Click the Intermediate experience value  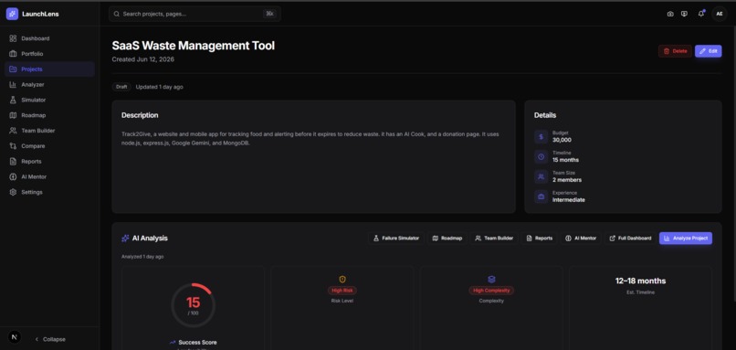tap(569, 200)
